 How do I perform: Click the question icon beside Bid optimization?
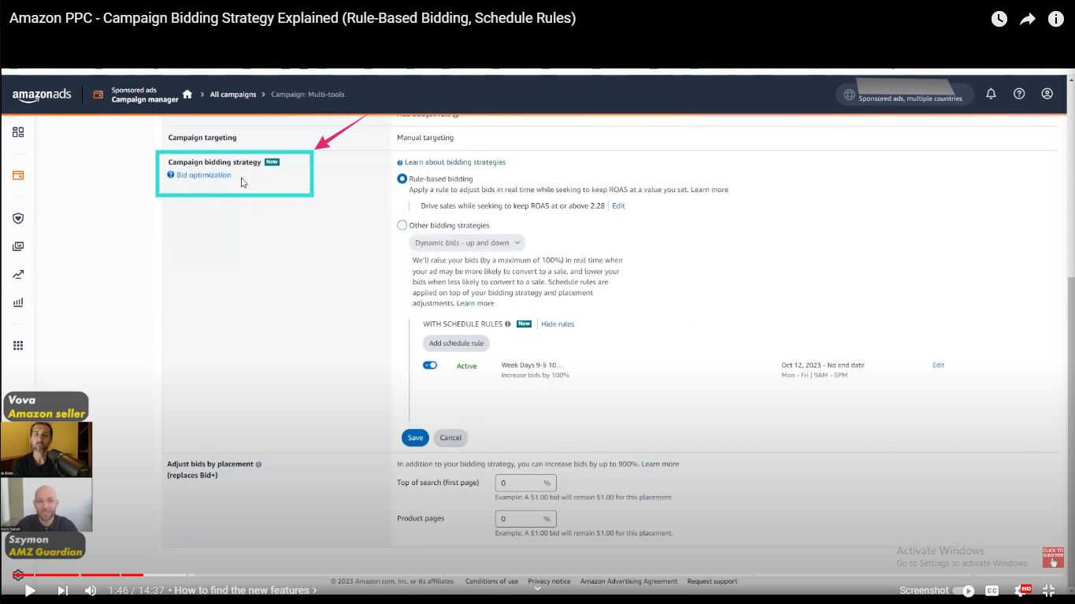[171, 175]
